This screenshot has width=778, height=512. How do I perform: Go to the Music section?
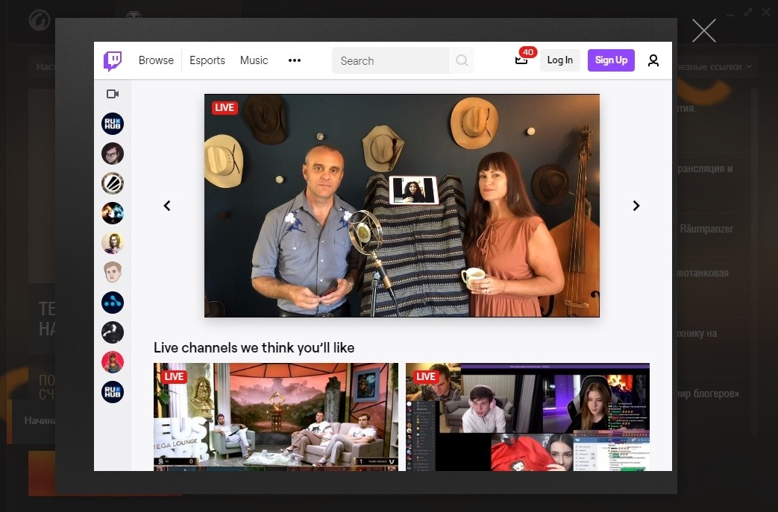[254, 60]
